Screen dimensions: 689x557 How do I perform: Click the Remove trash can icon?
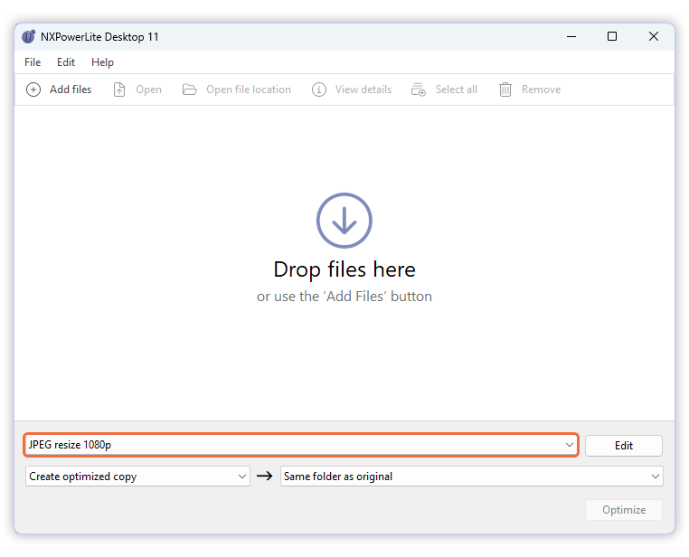[x=505, y=90]
